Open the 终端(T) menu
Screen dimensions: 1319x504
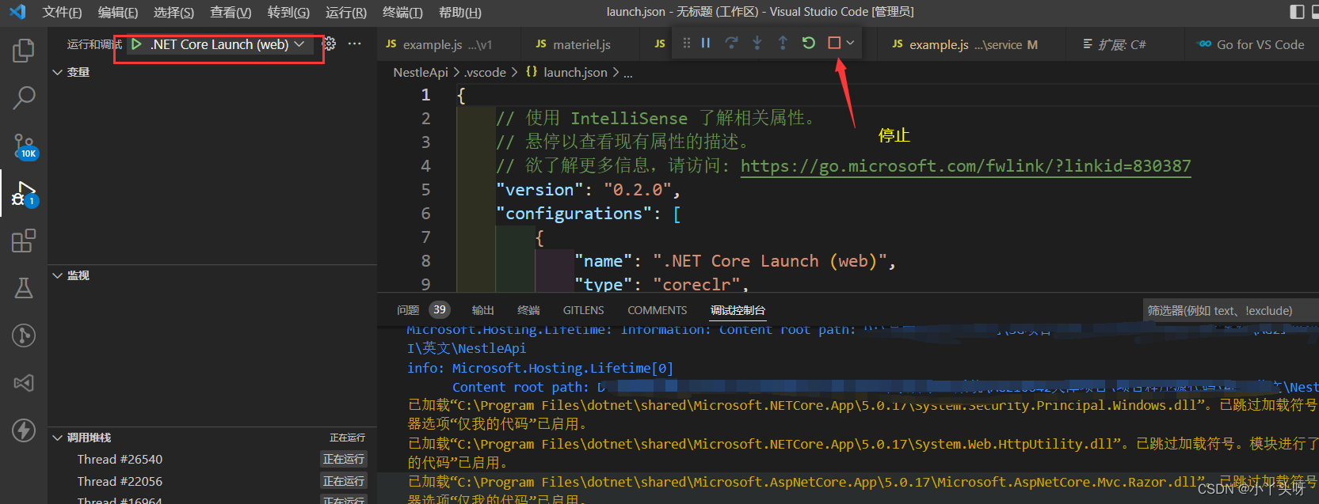(x=402, y=13)
